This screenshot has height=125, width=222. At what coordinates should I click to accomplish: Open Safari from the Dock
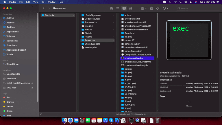tap(70, 120)
